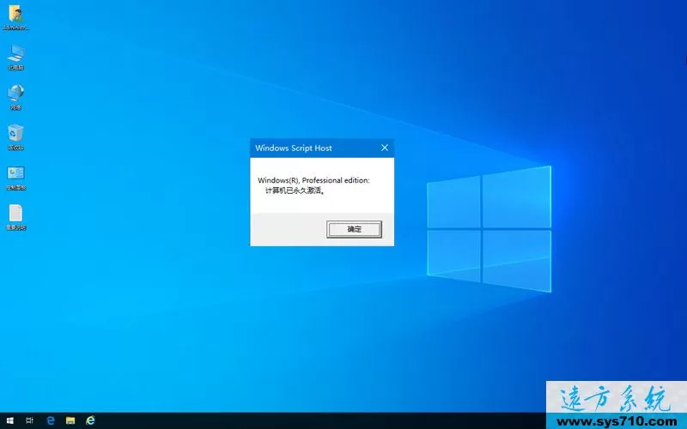Screen dimensions: 687x429
Task: Close the Windows Script Host dialog
Action: pyautogui.click(x=384, y=148)
